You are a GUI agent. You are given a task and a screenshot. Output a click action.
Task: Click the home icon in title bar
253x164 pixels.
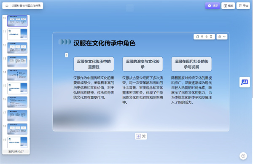click(x=7, y=5)
